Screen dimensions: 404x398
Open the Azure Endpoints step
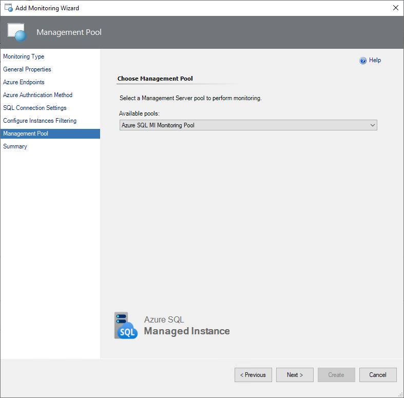[x=24, y=82]
